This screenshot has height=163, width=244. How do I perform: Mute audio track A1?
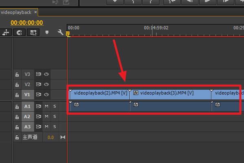(46, 106)
